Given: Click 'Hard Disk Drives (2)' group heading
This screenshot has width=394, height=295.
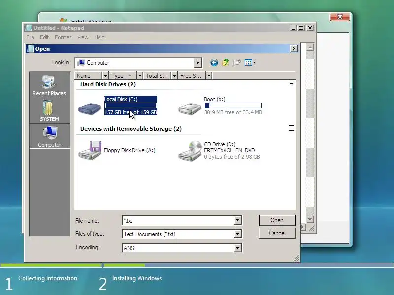Looking at the screenshot, I should [108, 84].
